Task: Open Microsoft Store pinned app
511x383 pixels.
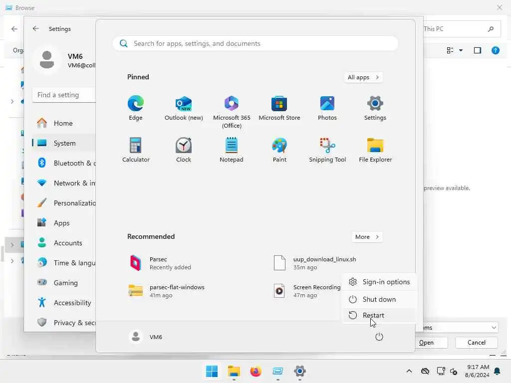Action: click(x=279, y=108)
